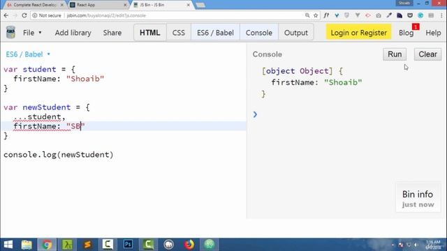
Task: Reload the current page
Action: tap(24, 15)
